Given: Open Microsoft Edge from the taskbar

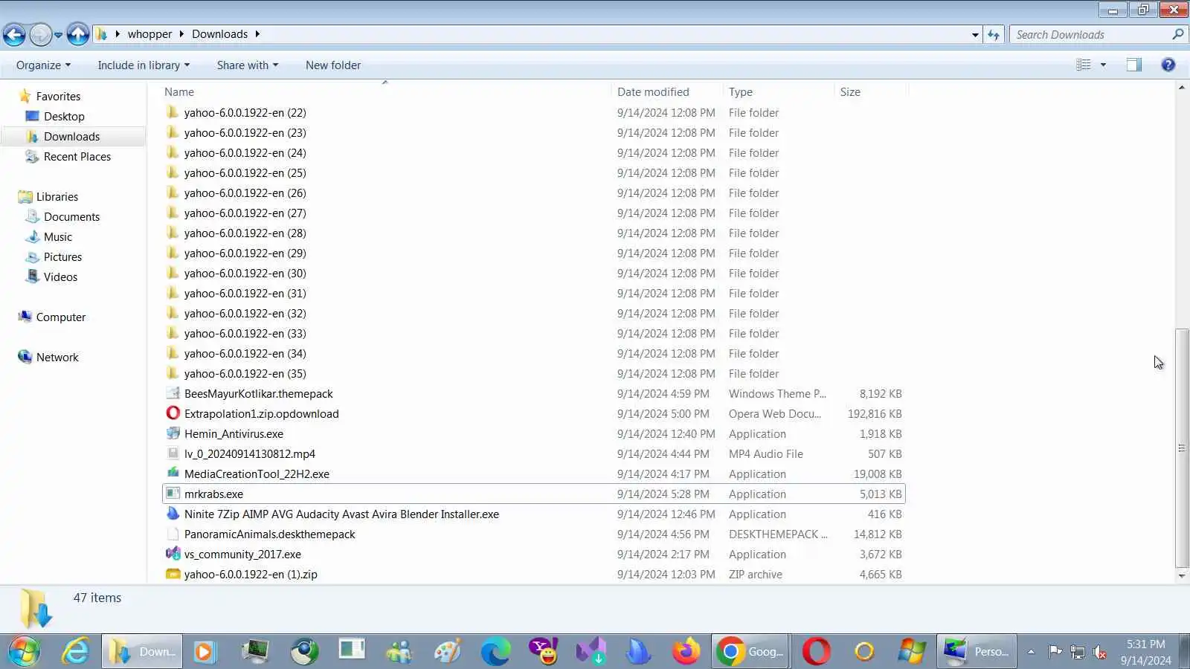Looking at the screenshot, I should [x=495, y=652].
